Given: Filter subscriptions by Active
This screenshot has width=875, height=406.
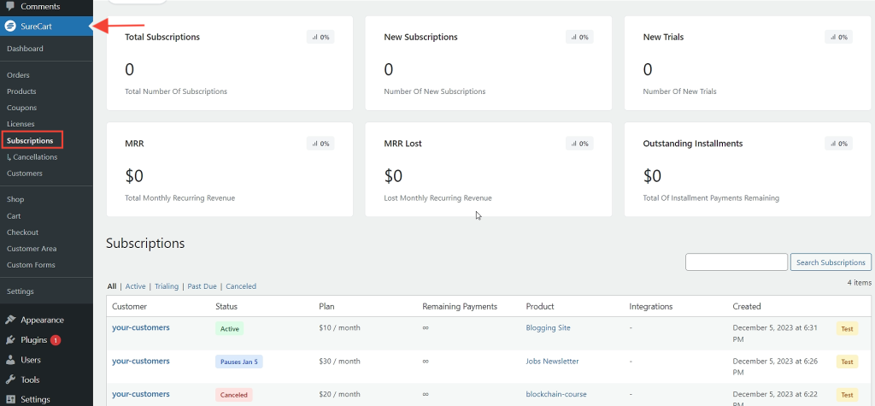Looking at the screenshot, I should coord(135,286).
